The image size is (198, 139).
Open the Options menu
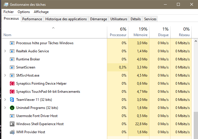(x=24, y=12)
